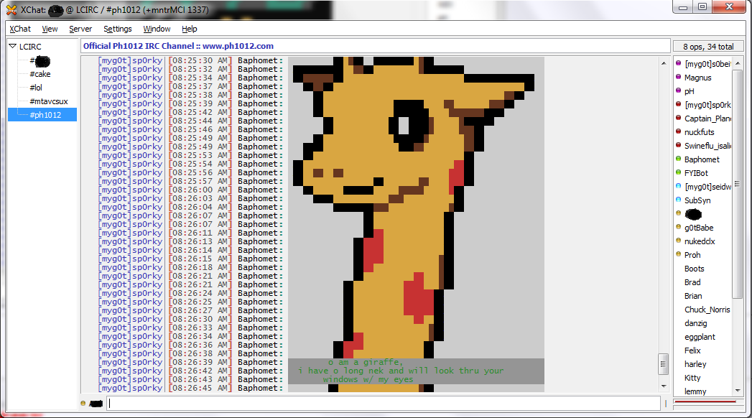This screenshot has width=752, height=418.
Task: Click user list scrollbar down arrow
Action: (x=738, y=391)
